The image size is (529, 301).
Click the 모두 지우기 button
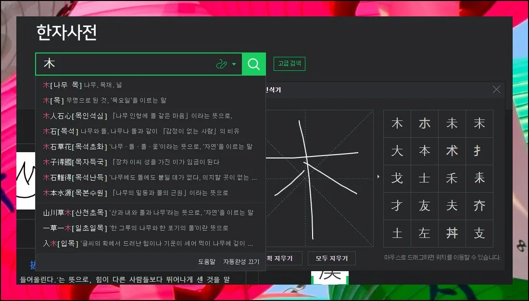(x=331, y=258)
